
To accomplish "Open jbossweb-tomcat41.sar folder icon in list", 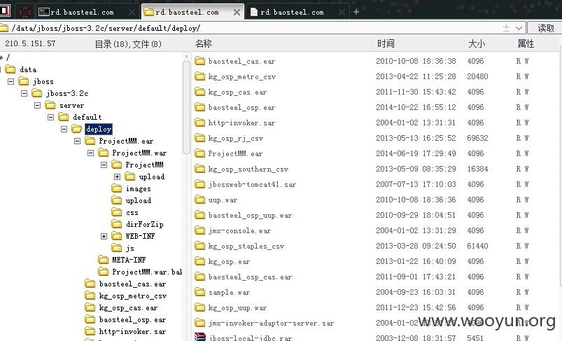I will click(x=199, y=184).
